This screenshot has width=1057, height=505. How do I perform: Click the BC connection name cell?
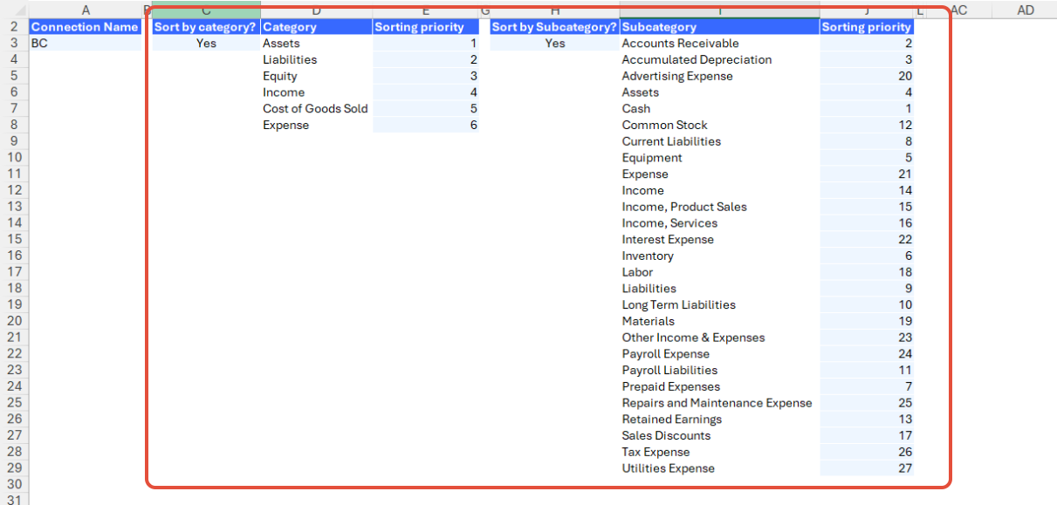(85, 43)
